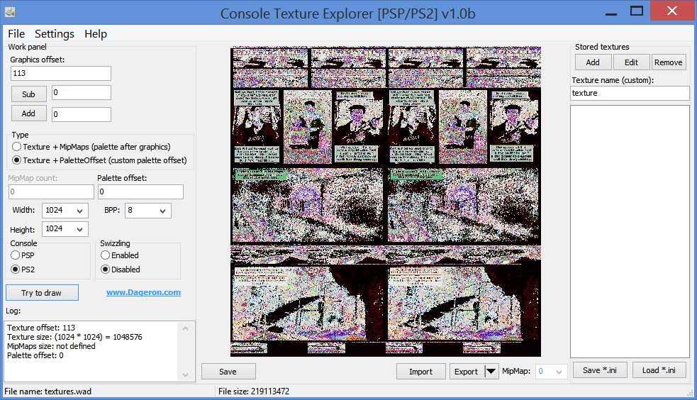Click log line 'Palette offset: 0'
The width and height of the screenshot is (697, 400).
tap(35, 355)
